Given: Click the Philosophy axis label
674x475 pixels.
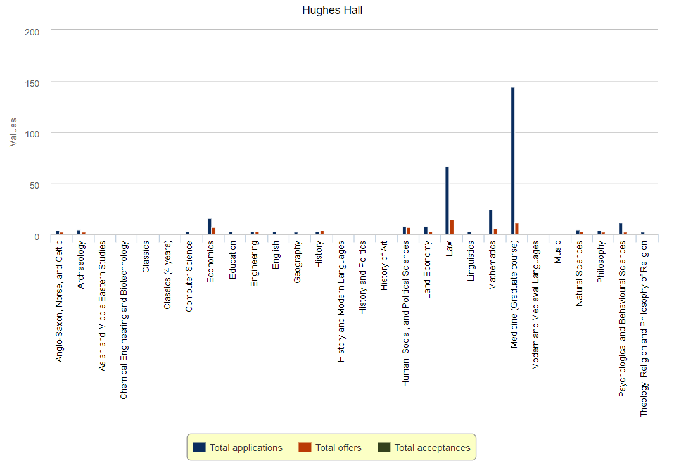Looking at the screenshot, I should 601,262.
